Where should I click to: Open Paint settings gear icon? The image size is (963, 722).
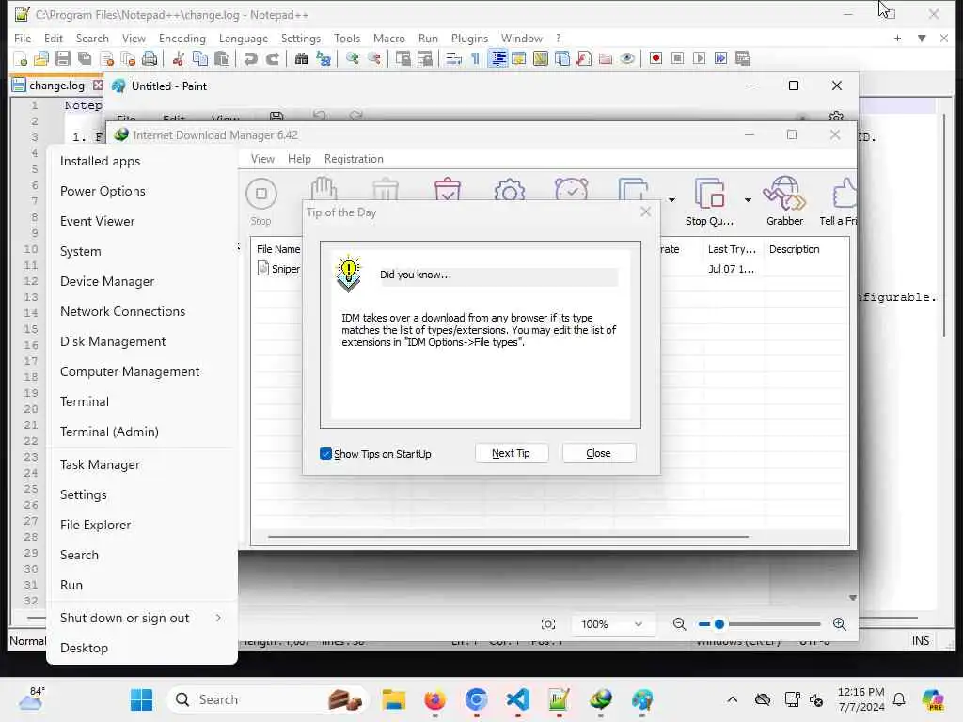pos(835,116)
